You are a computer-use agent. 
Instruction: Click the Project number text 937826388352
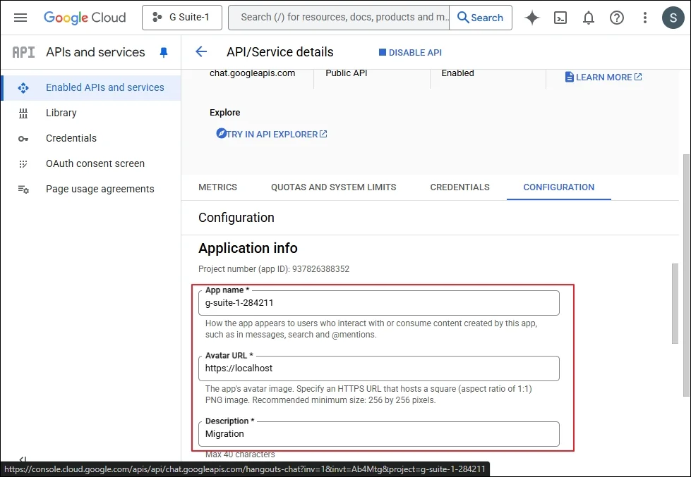[x=321, y=269]
